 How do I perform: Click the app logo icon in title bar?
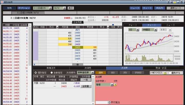tap(2, 2)
